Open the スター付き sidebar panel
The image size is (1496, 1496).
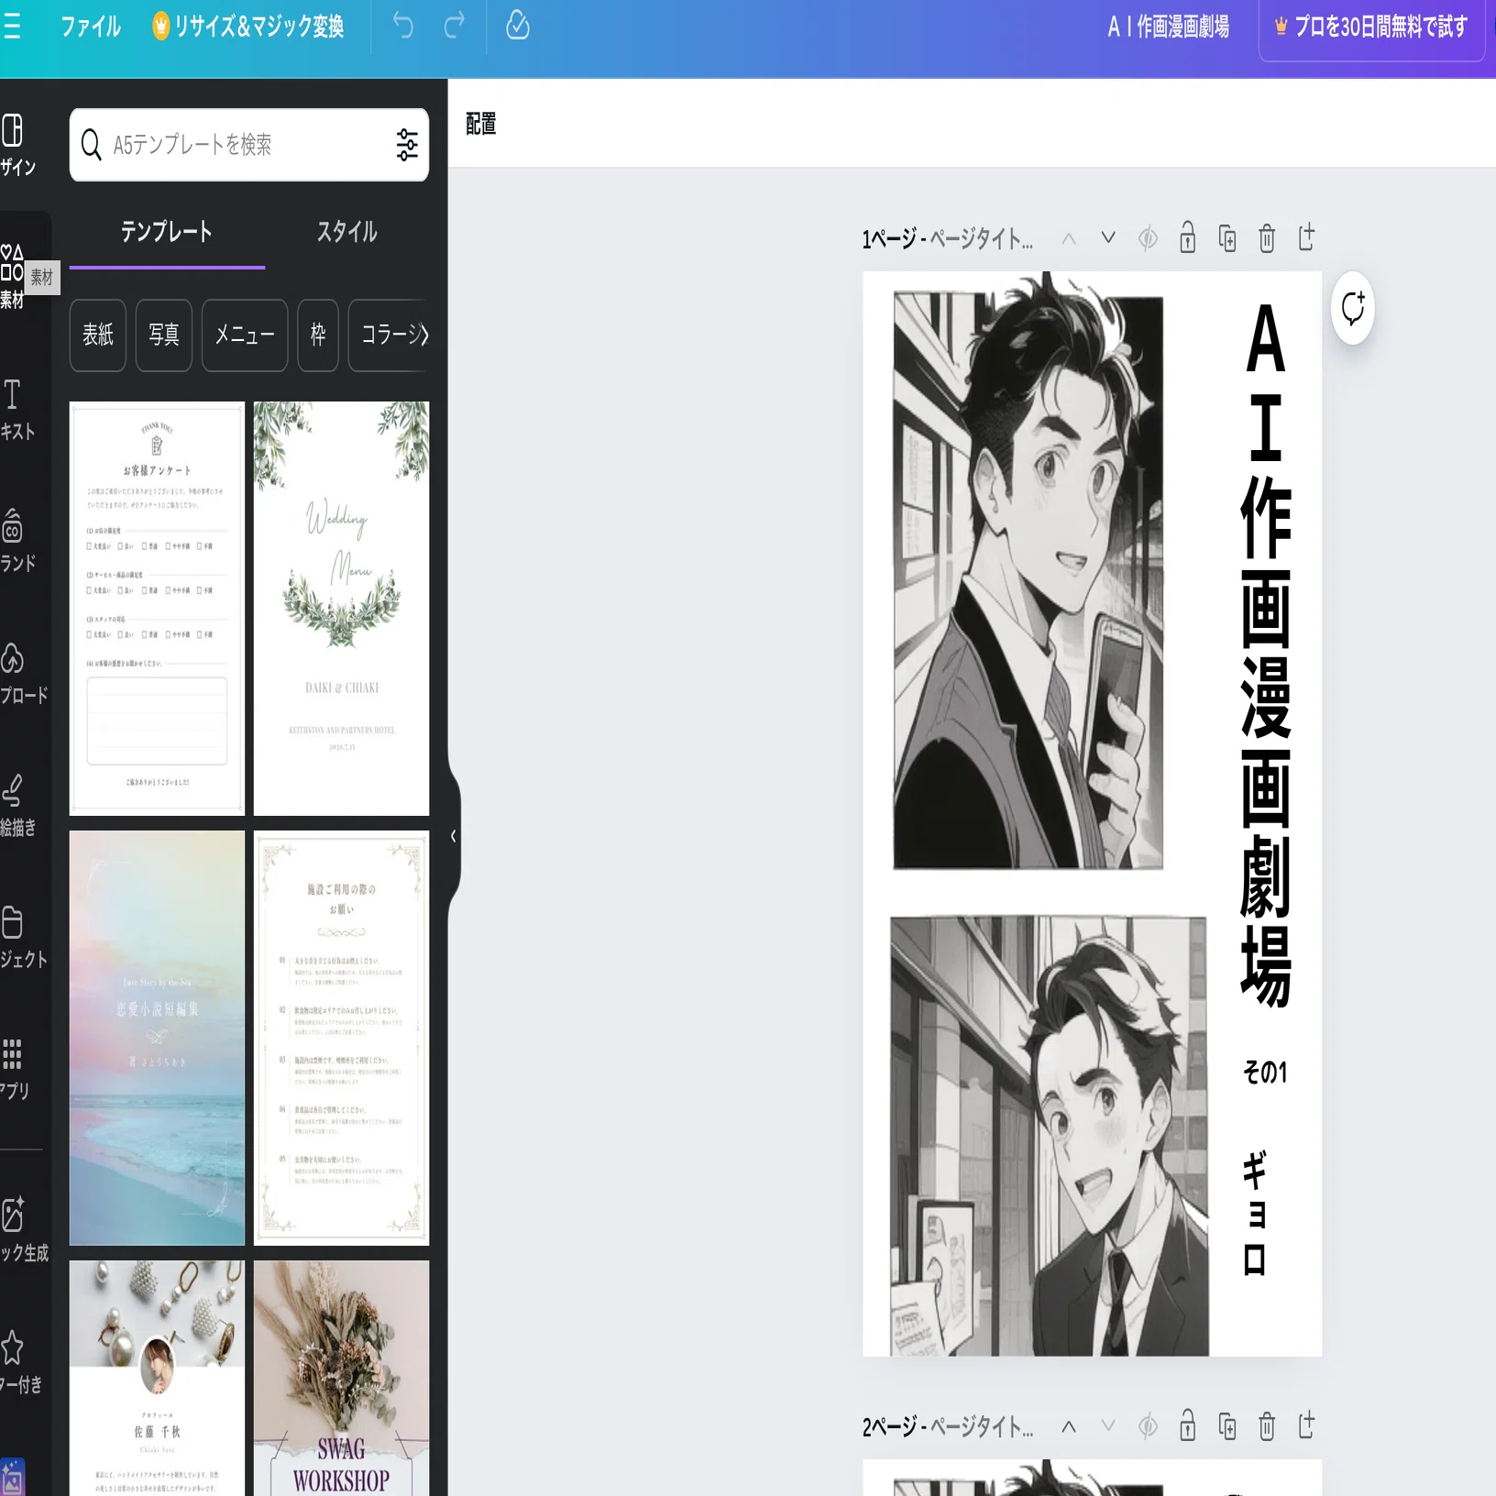20,1362
